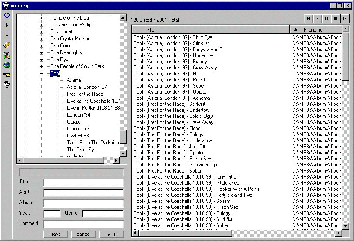
Task: Click the Title input field
Action: pos(83,182)
